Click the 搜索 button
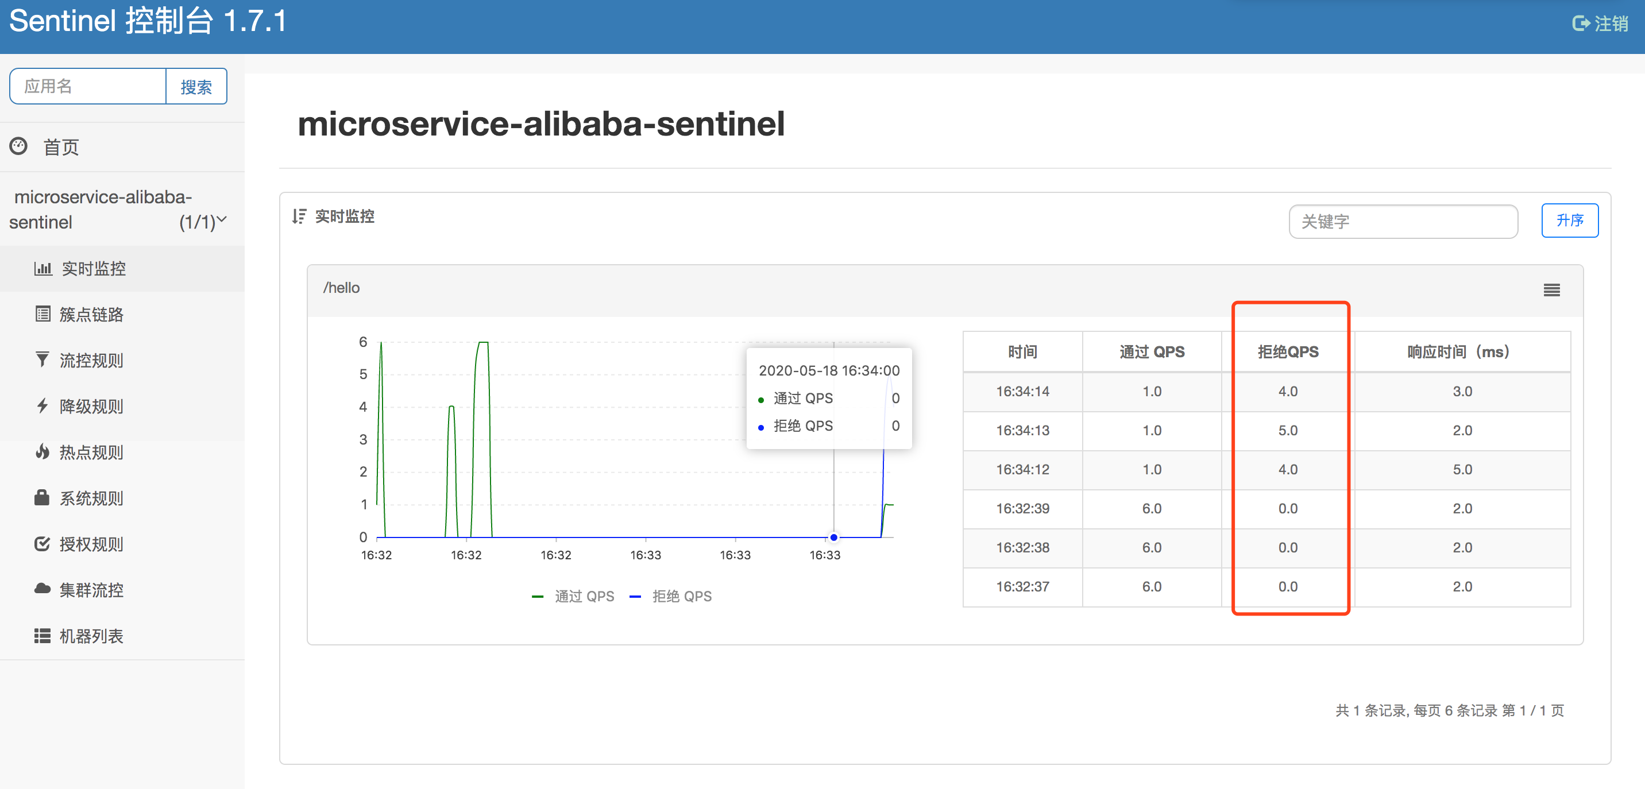Image resolution: width=1645 pixels, height=789 pixels. tap(196, 87)
